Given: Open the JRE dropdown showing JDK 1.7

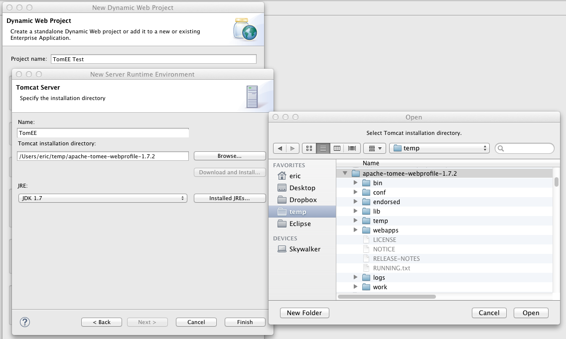Looking at the screenshot, I should tap(103, 198).
